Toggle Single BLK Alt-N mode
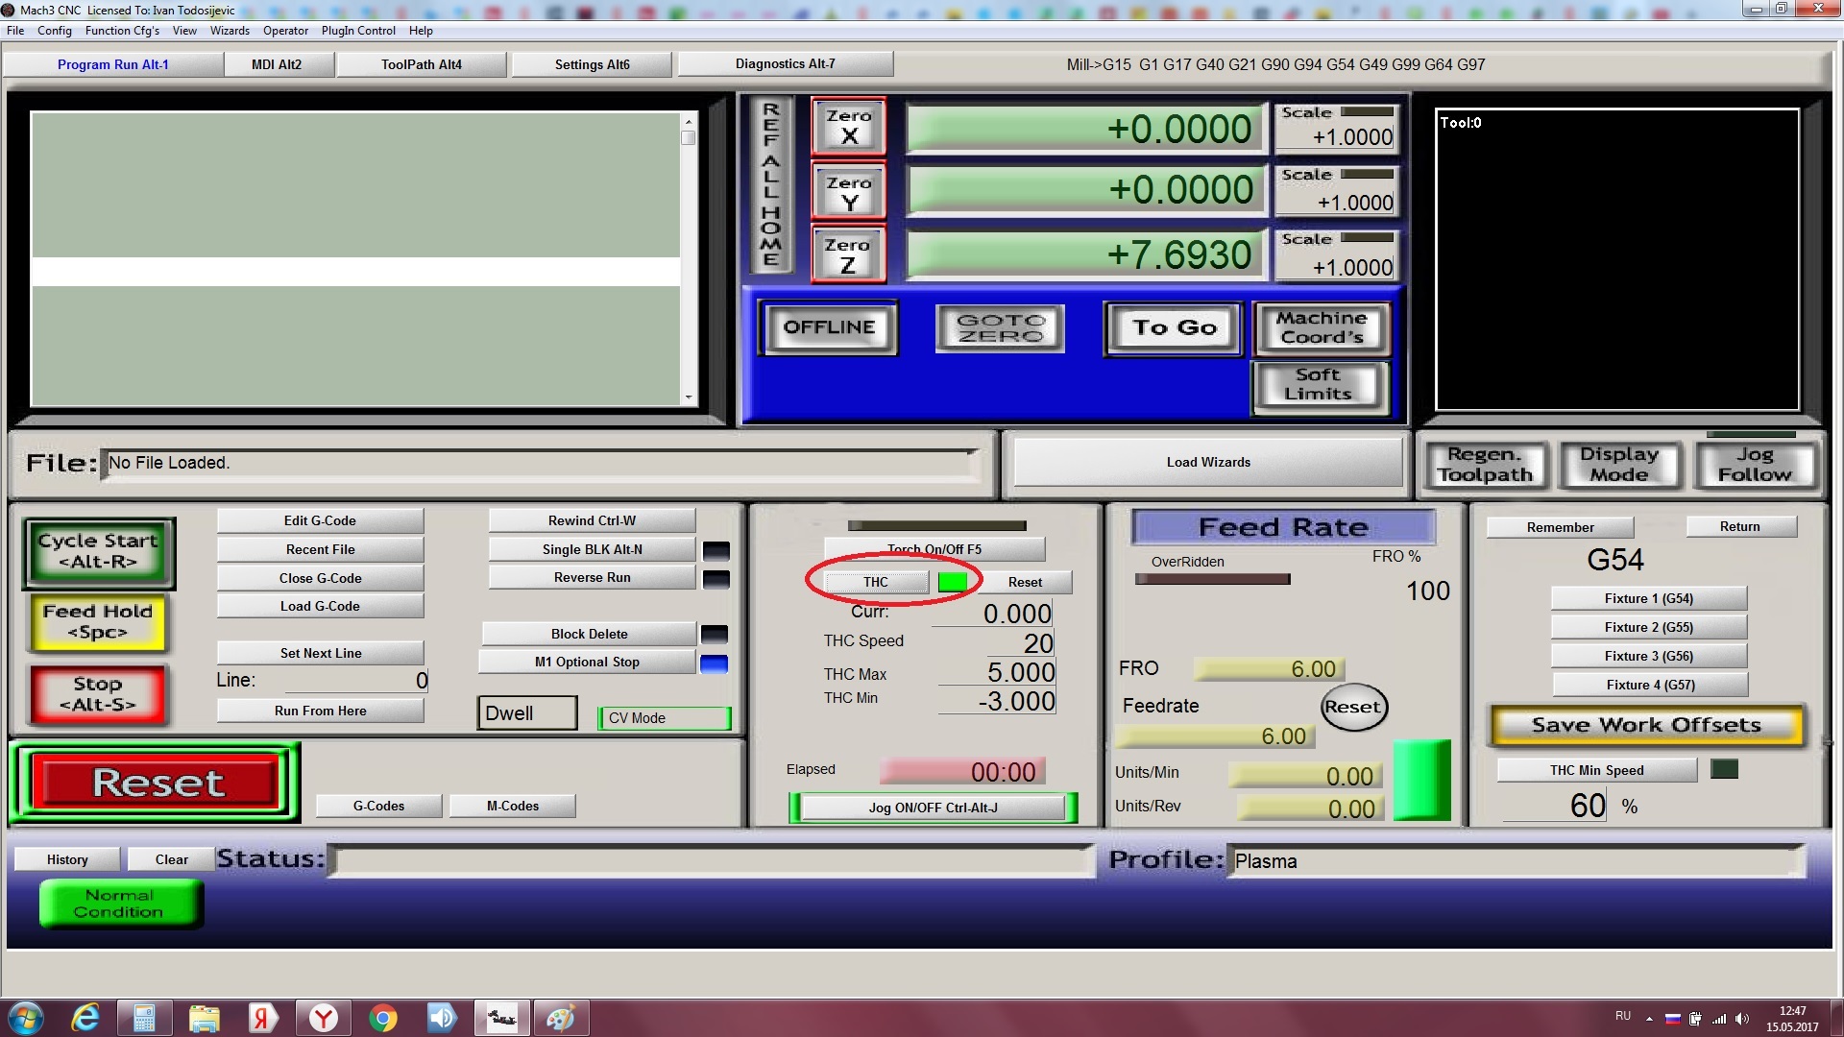 coord(592,549)
